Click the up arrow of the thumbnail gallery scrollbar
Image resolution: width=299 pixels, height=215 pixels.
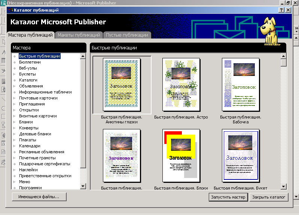[283, 56]
